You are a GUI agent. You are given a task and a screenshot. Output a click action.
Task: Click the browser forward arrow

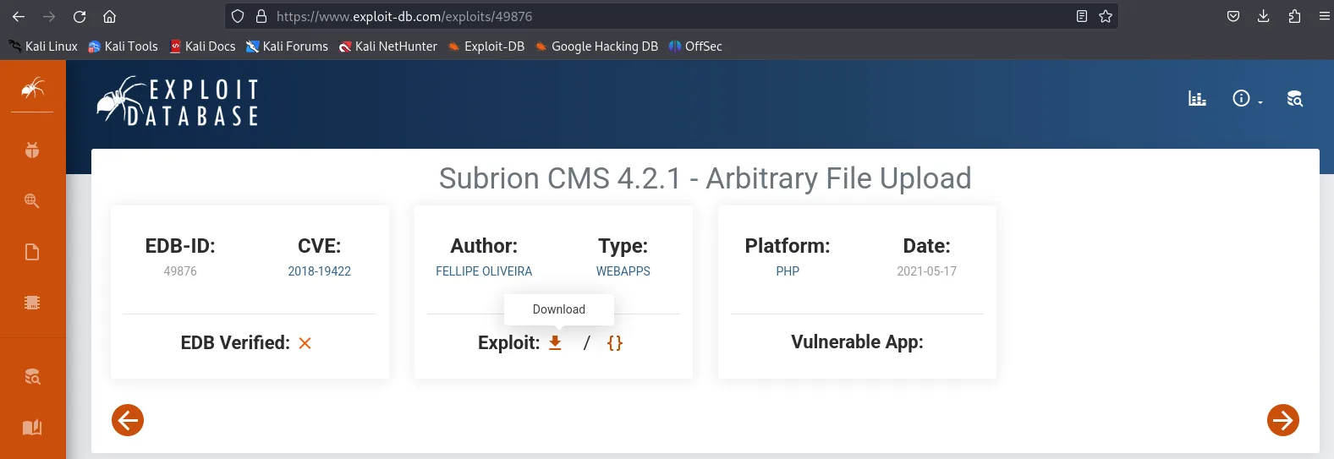pyautogui.click(x=49, y=16)
